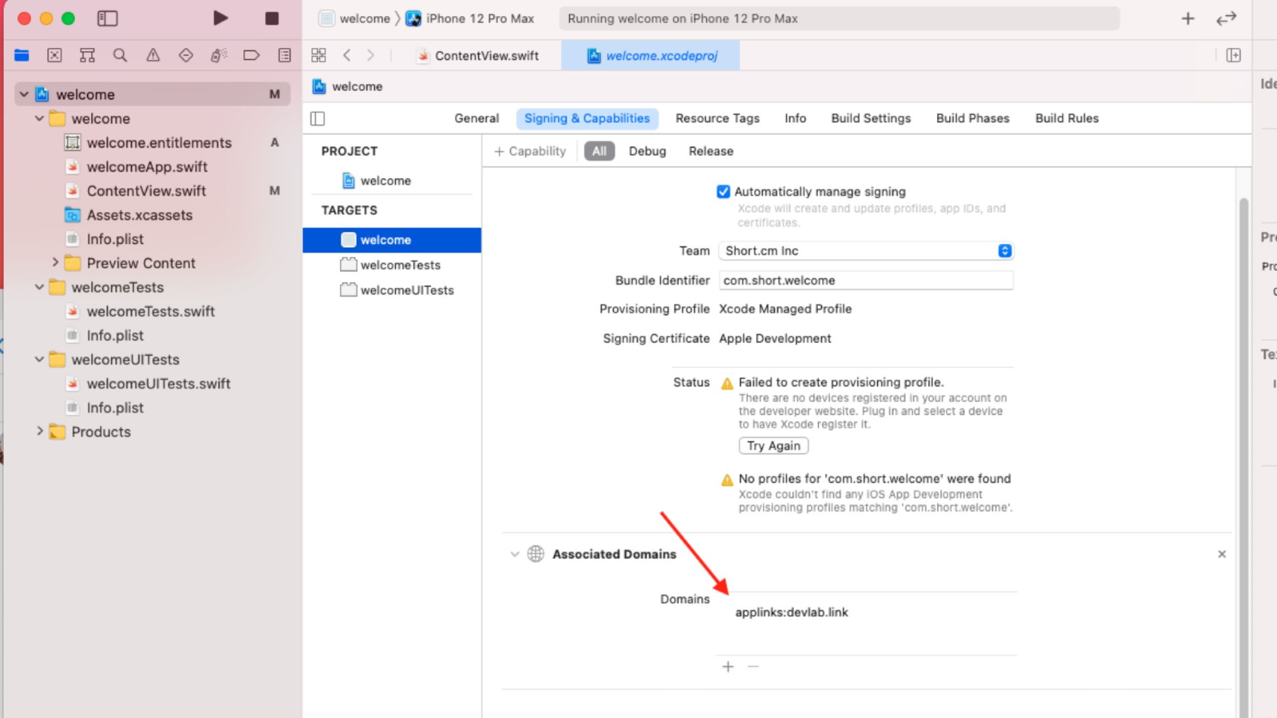Collapse the welcomeUITests folder
1277x718 pixels.
point(39,359)
